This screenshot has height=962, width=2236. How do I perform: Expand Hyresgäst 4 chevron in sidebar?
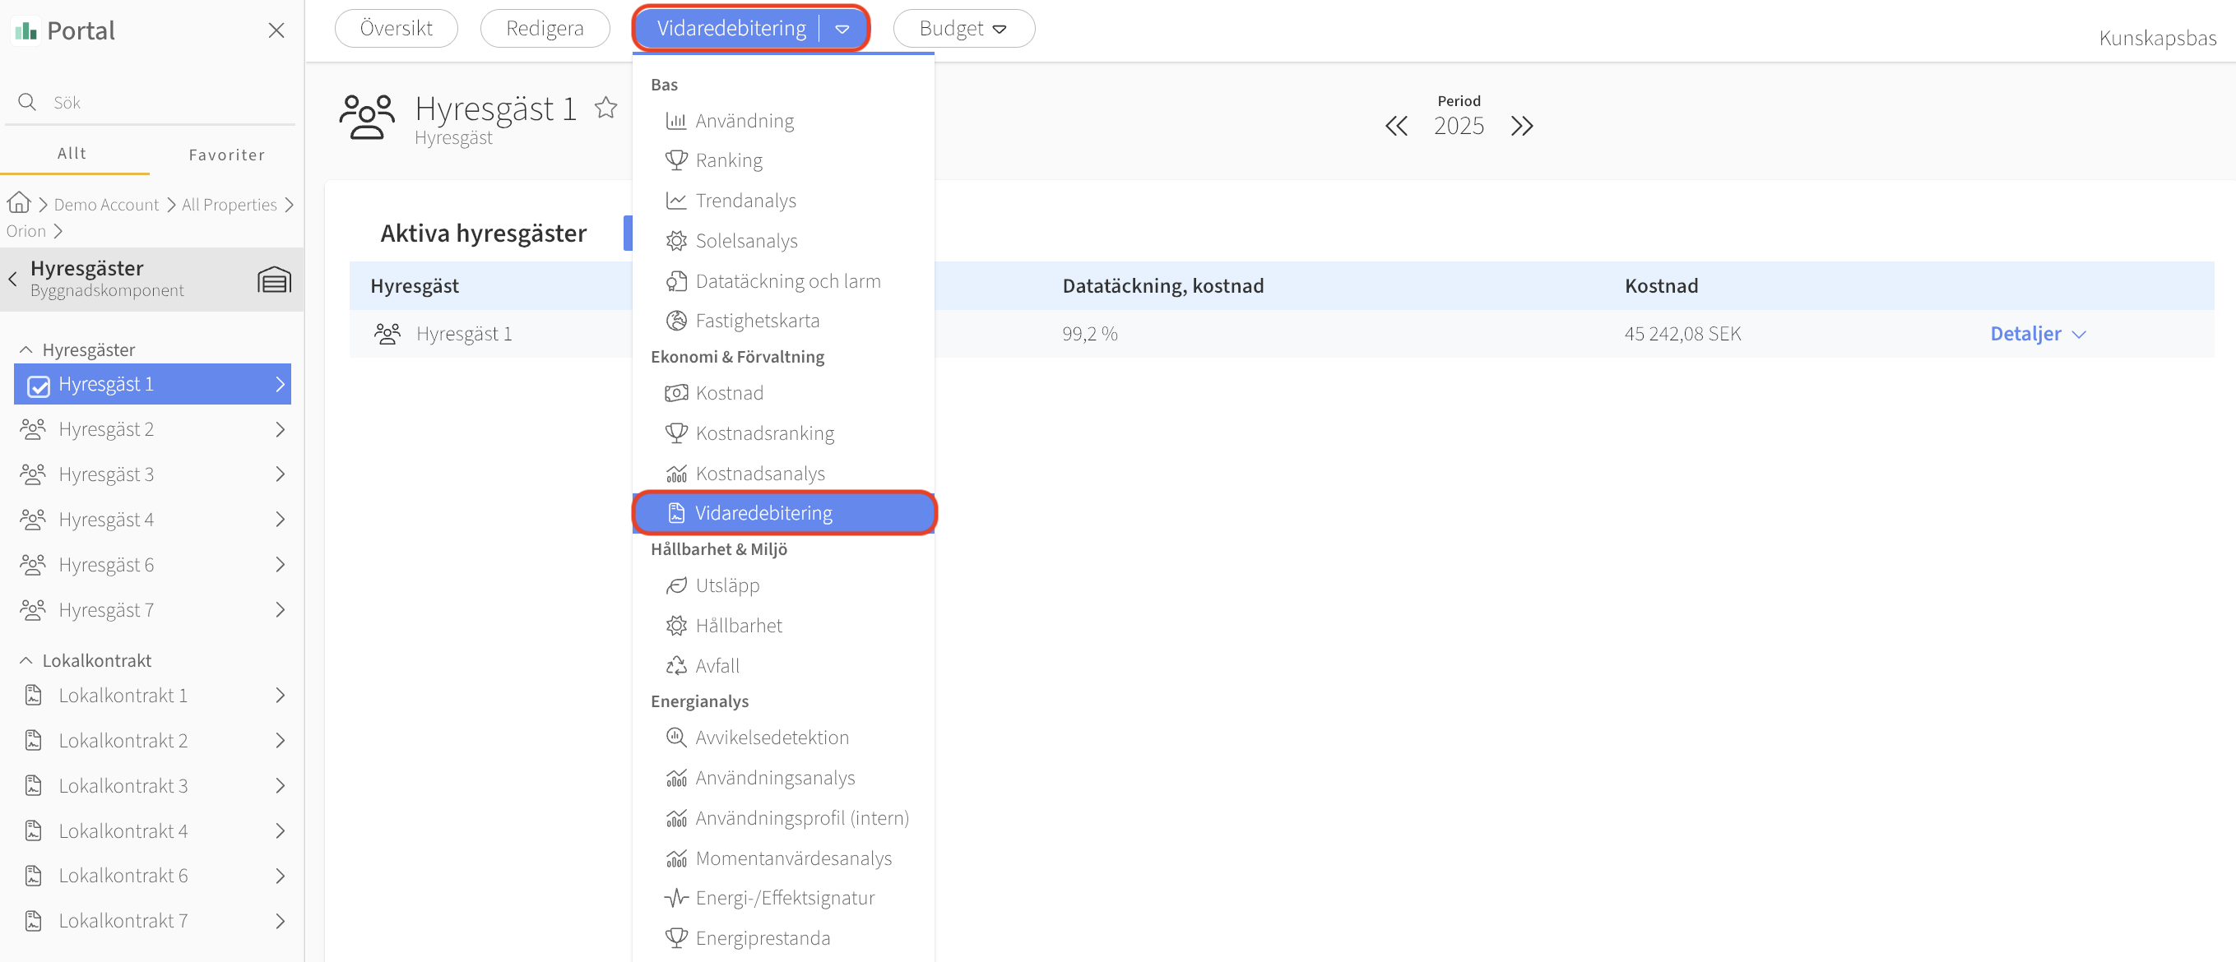click(280, 519)
